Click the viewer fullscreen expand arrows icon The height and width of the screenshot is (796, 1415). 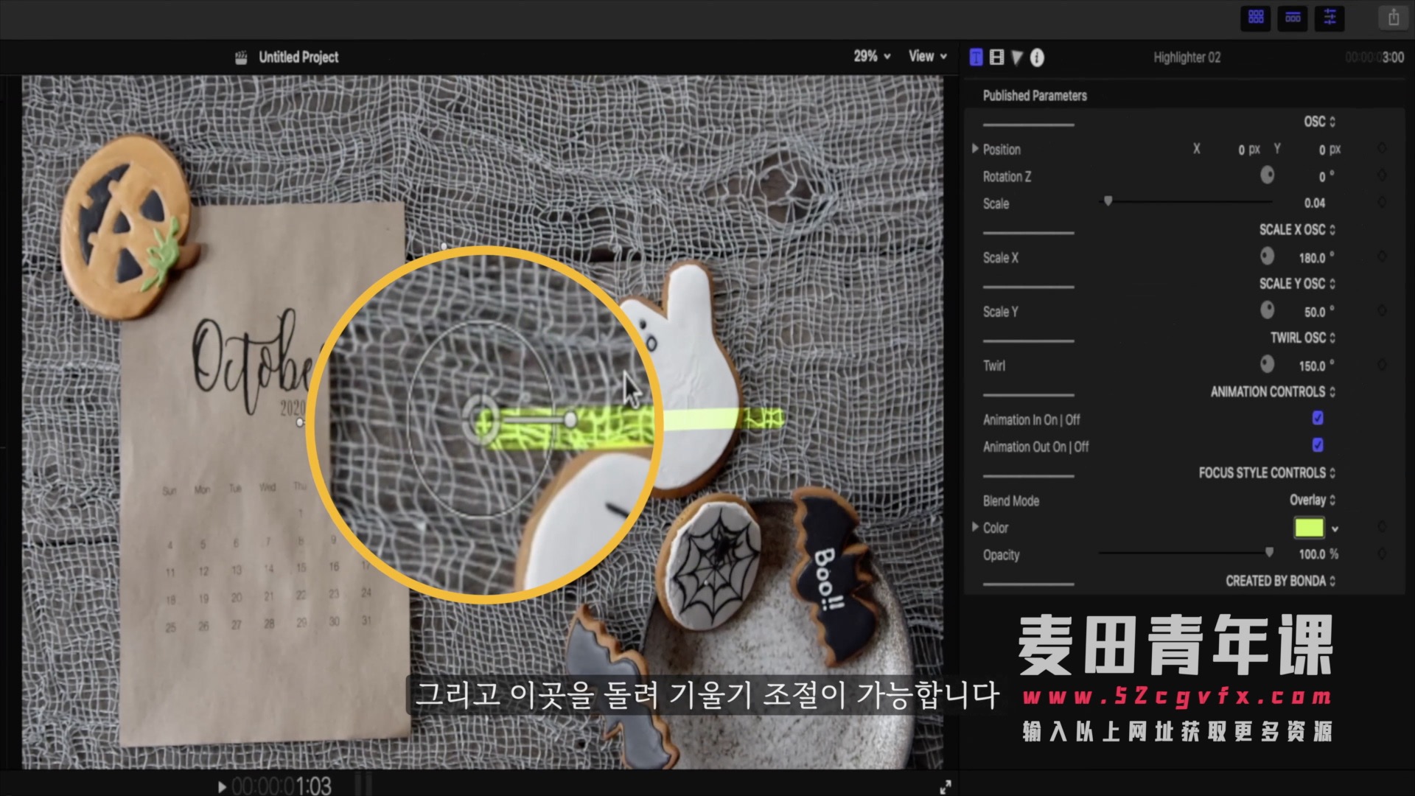[946, 786]
